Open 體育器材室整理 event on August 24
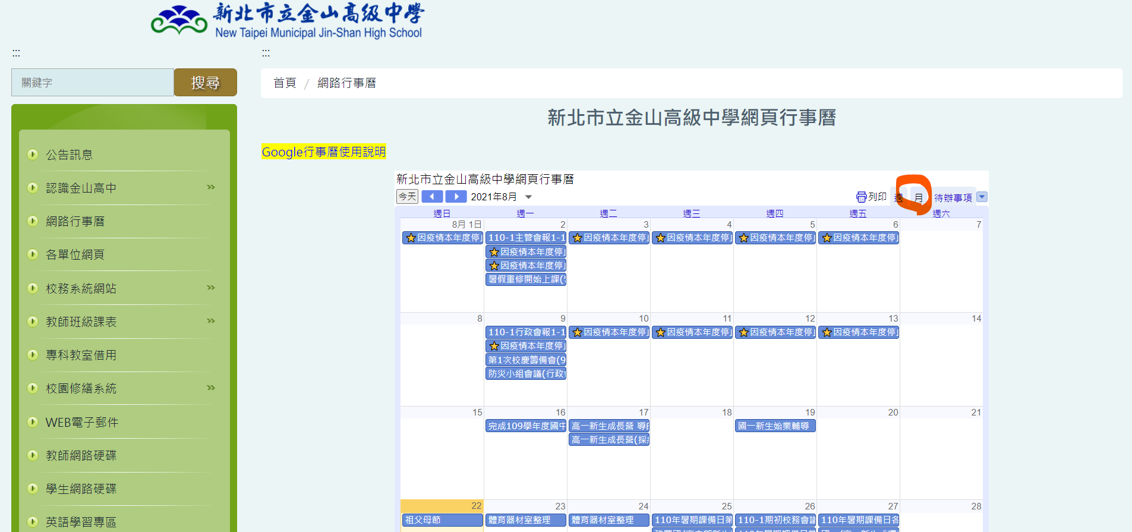 click(609, 520)
